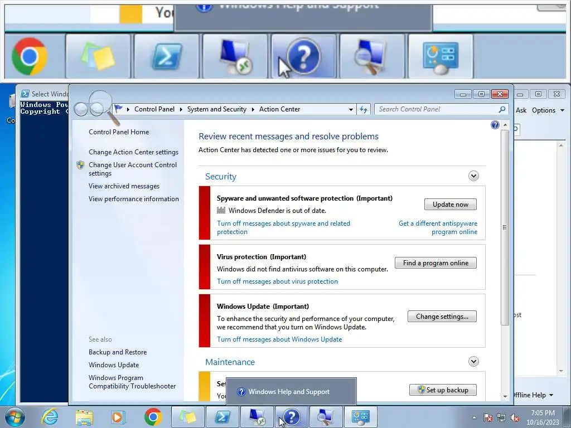Get a different antispyware program online
This screenshot has width=571, height=428.
(x=438, y=227)
